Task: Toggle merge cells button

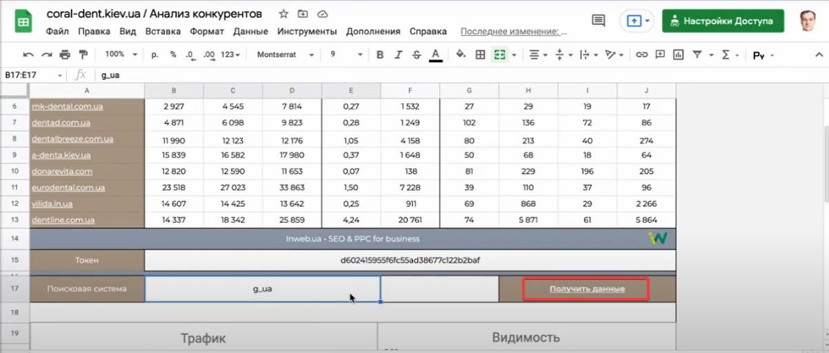Action: [499, 54]
